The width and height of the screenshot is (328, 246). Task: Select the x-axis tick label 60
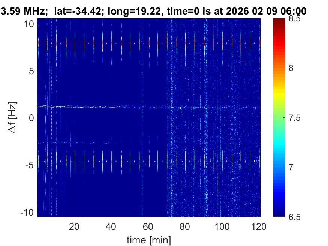coord(148,226)
